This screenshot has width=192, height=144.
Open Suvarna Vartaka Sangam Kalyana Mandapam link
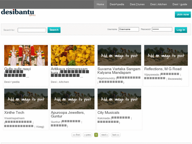tap(119, 71)
